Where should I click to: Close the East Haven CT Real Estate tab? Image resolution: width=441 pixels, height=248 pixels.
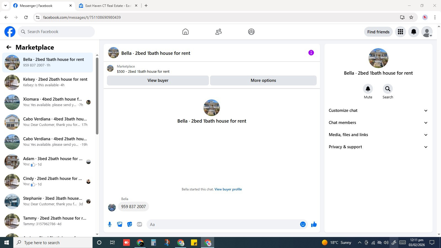(136, 6)
